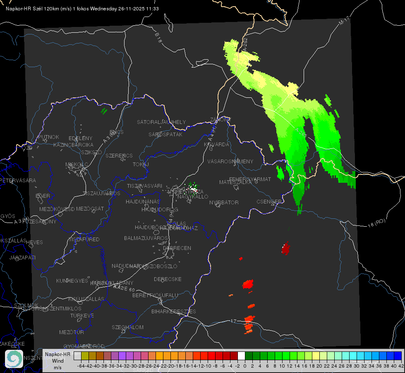This screenshot has height=373, width=405.
Task: Click the ZÁHONY town label
Action: click(220, 120)
